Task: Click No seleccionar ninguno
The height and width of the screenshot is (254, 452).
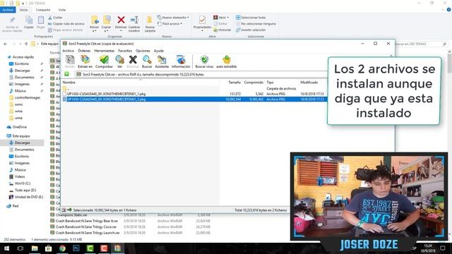Action: point(256,23)
